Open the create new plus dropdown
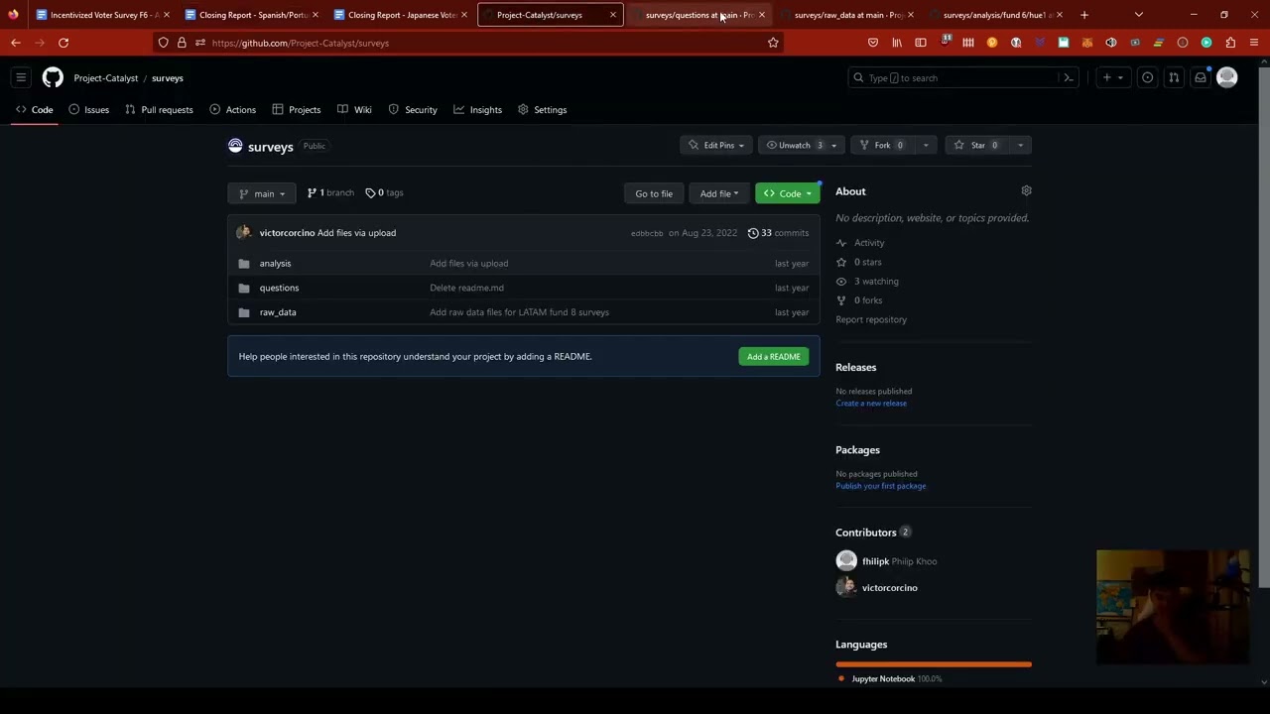 (1112, 77)
